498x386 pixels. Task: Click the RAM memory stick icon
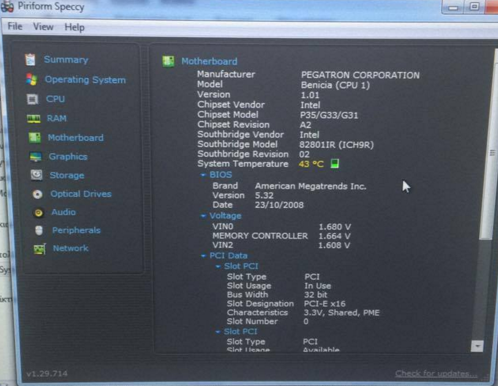click(x=33, y=119)
